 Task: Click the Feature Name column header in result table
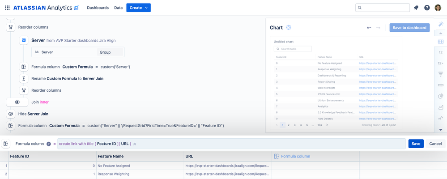coord(140,156)
